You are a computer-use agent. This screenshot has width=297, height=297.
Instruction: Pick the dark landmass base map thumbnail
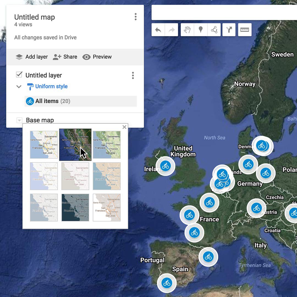[x=75, y=208]
